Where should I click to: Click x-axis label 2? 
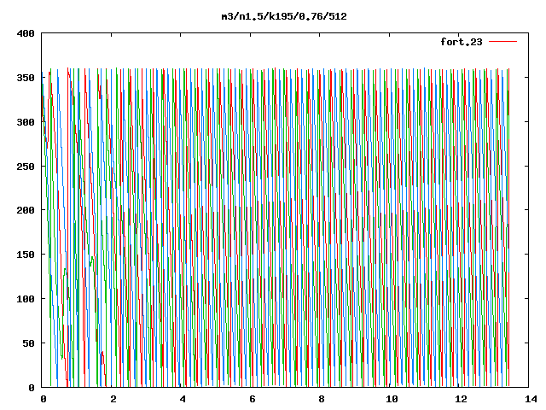(x=113, y=399)
